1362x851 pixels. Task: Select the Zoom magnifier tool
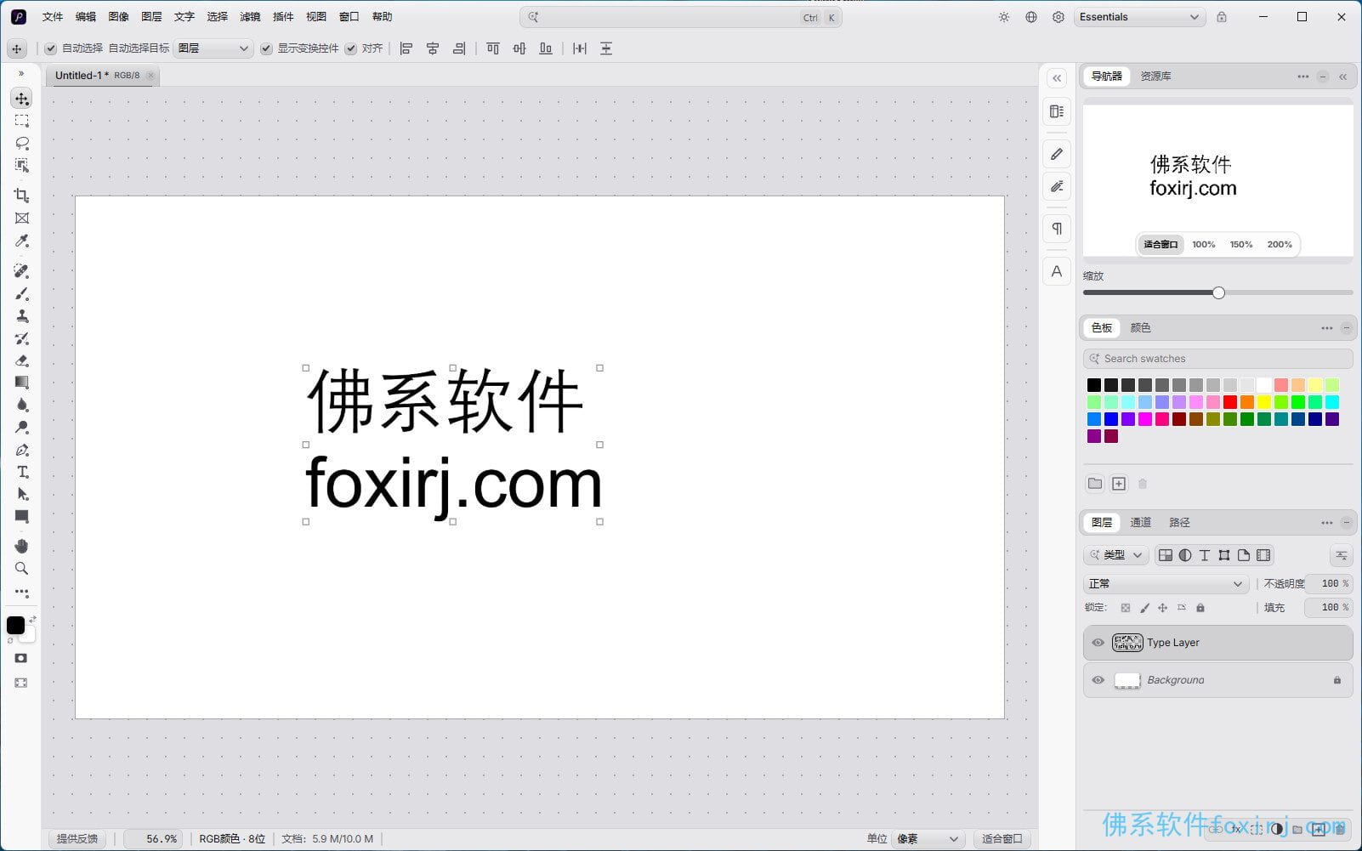(22, 568)
